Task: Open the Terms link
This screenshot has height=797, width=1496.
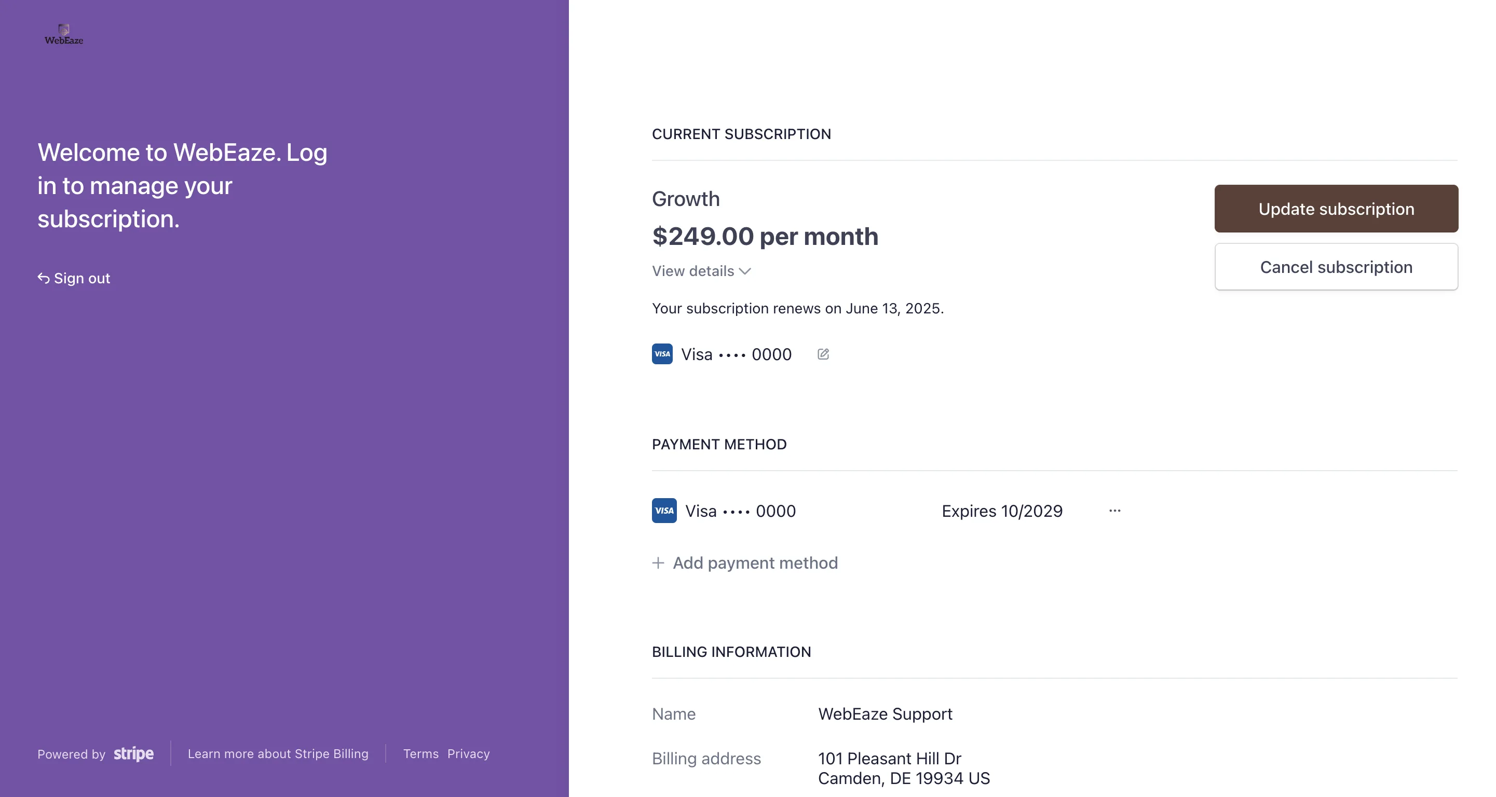Action: tap(421, 753)
